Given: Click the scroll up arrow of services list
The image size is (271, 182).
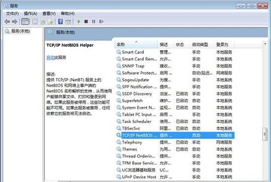Looking at the screenshot, I should click(x=265, y=44).
